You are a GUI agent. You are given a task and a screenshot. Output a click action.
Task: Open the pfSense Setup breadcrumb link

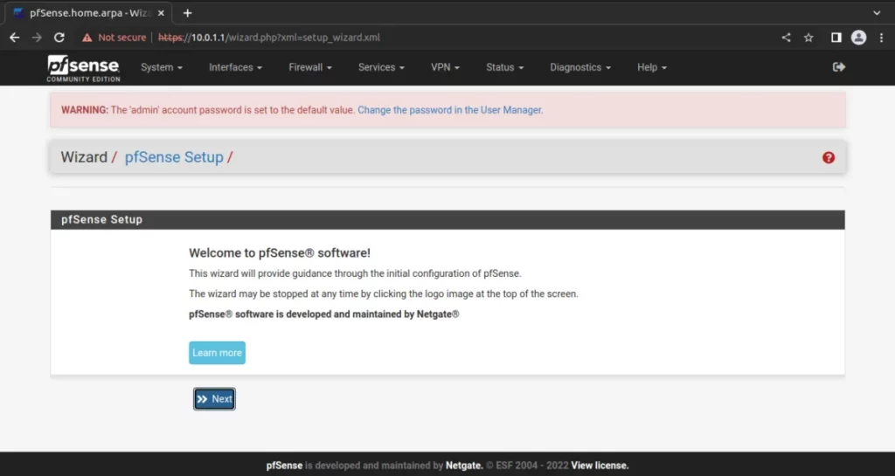click(174, 157)
